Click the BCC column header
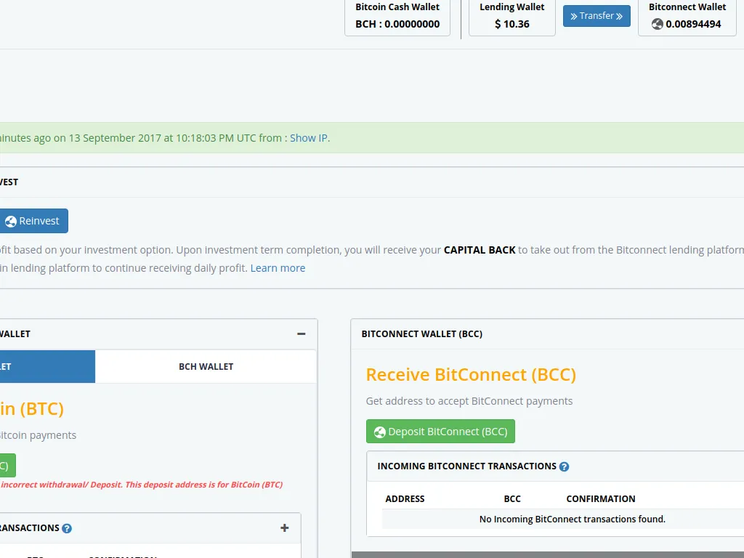Screen dimensions: 744x558 click(512, 498)
